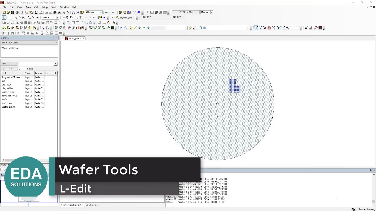
Task: Toggle the number 2 level button
Action: 260,28
